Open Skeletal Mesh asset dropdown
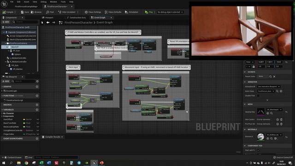This screenshot has height=166, width=295. (x=274, y=110)
